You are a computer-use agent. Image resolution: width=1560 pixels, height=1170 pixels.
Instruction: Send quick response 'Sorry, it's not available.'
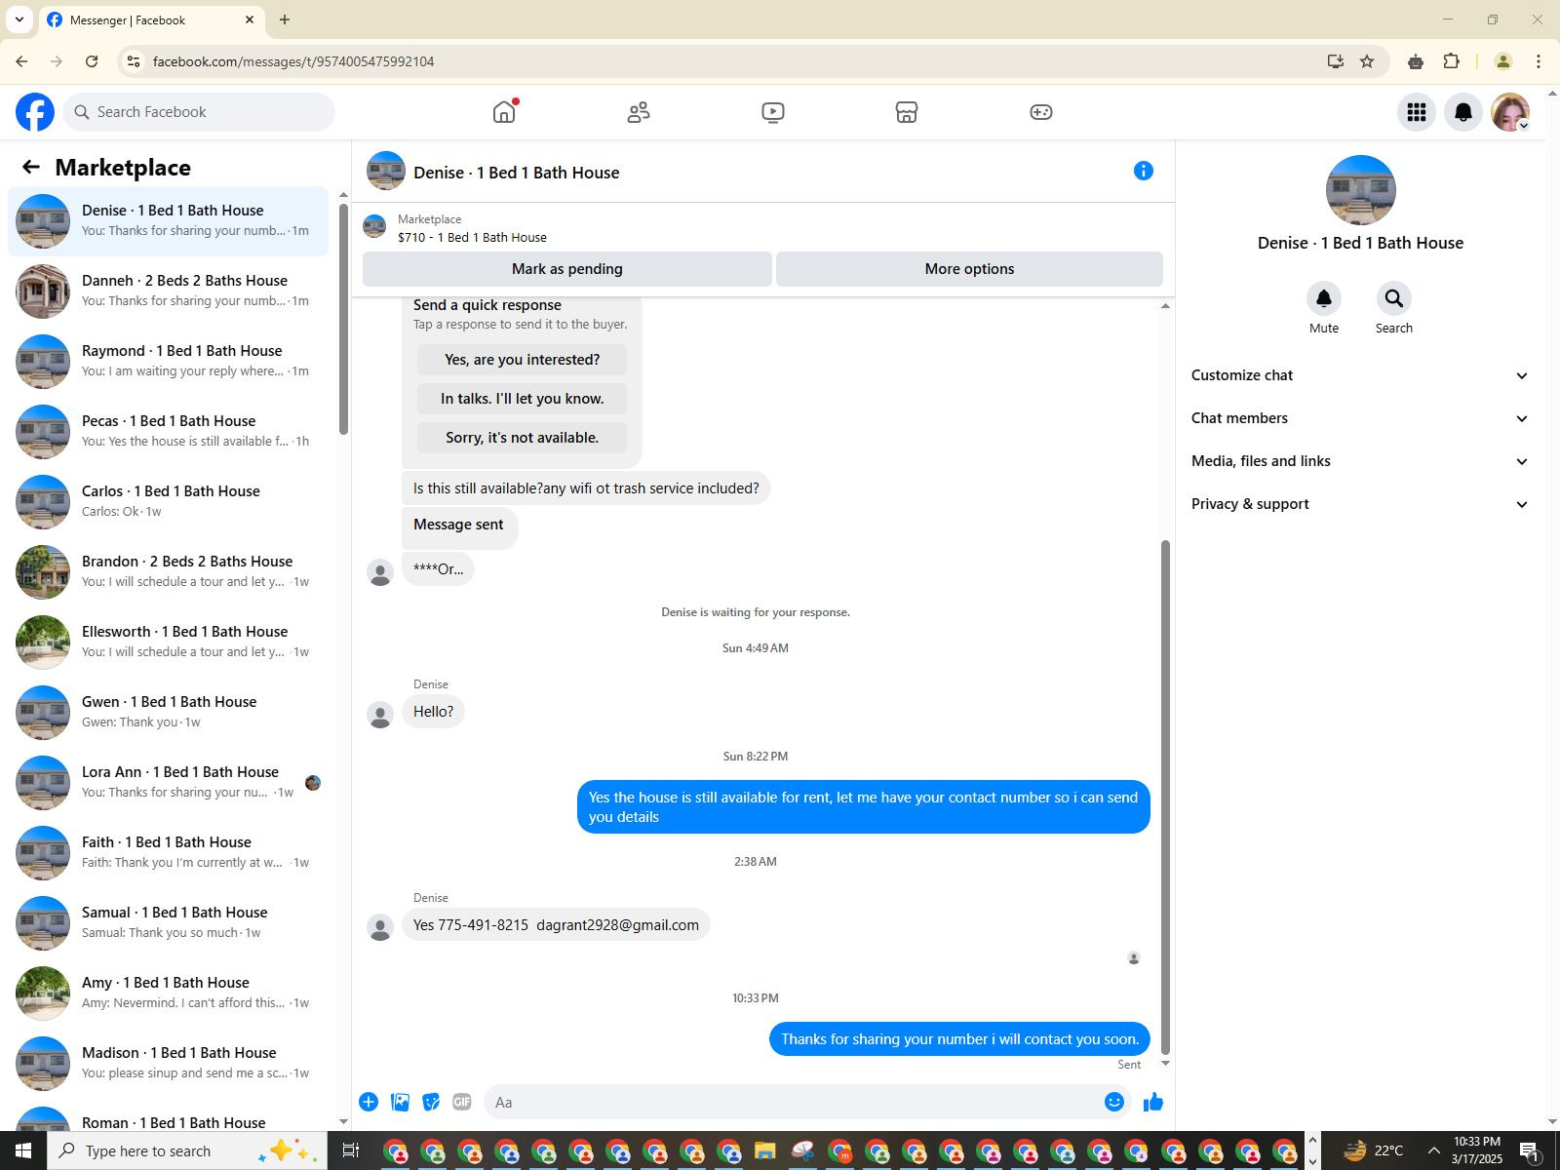tap(523, 438)
